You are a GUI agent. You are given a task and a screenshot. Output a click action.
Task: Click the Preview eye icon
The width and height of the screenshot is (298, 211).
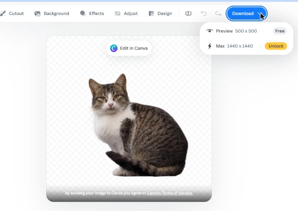[x=210, y=31]
